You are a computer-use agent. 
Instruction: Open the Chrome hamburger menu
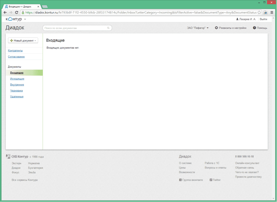[272, 13]
